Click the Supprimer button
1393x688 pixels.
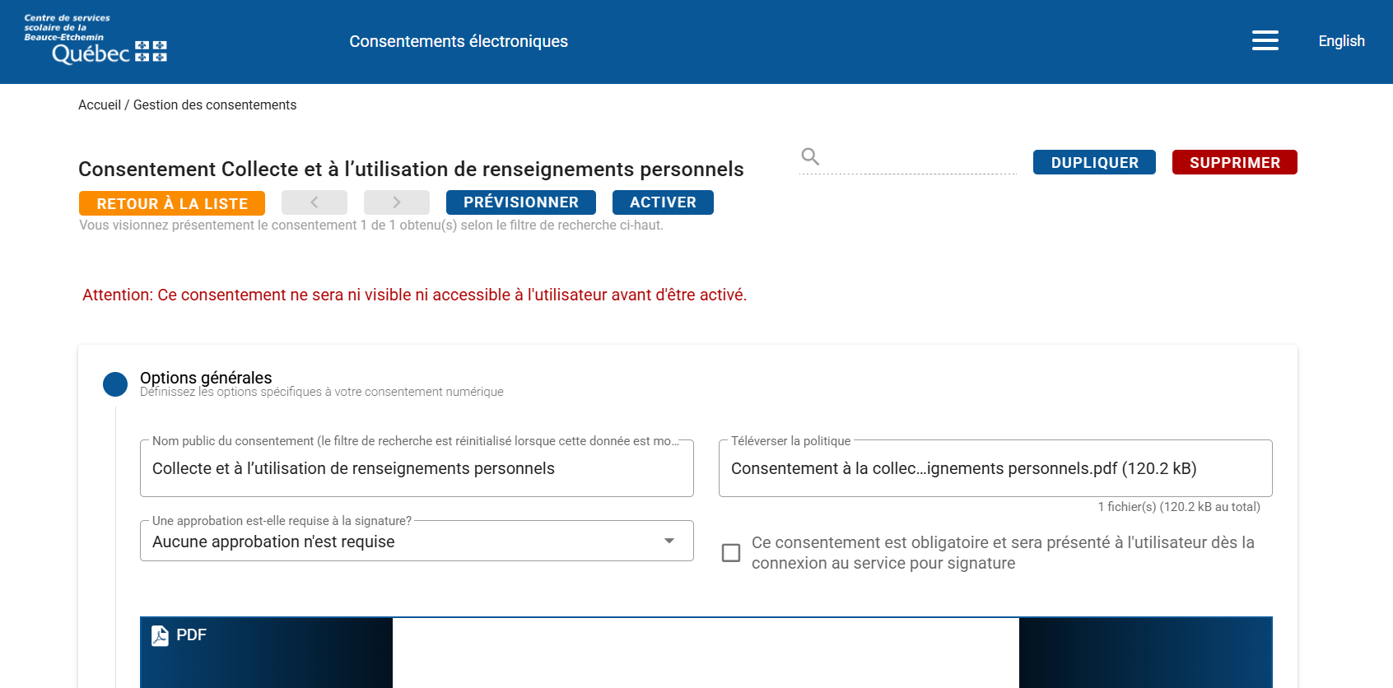click(x=1235, y=162)
